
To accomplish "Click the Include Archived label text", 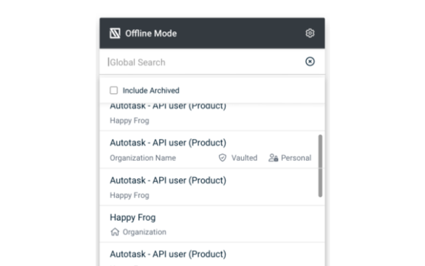I will pos(151,90).
